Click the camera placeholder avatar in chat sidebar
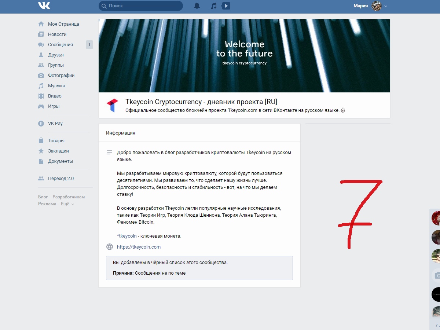This screenshot has width=440, height=330. [x=436, y=275]
